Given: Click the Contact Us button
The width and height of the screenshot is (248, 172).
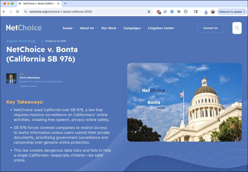Looking at the screenshot, I should [210, 28].
